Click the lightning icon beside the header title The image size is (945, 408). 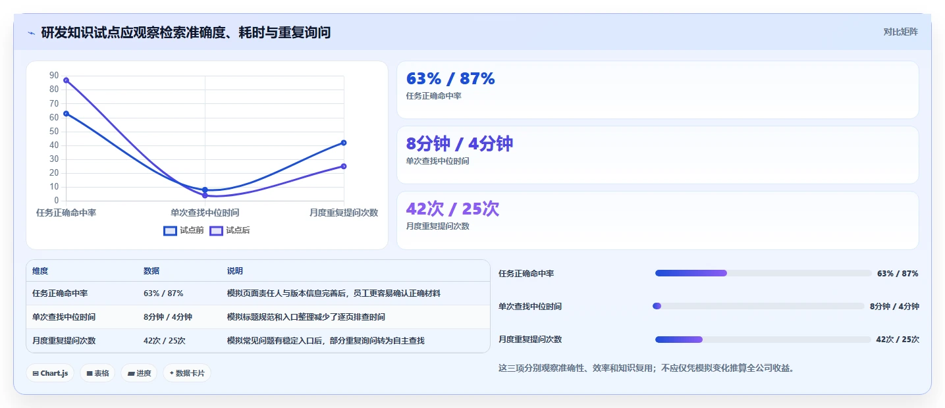pos(32,33)
